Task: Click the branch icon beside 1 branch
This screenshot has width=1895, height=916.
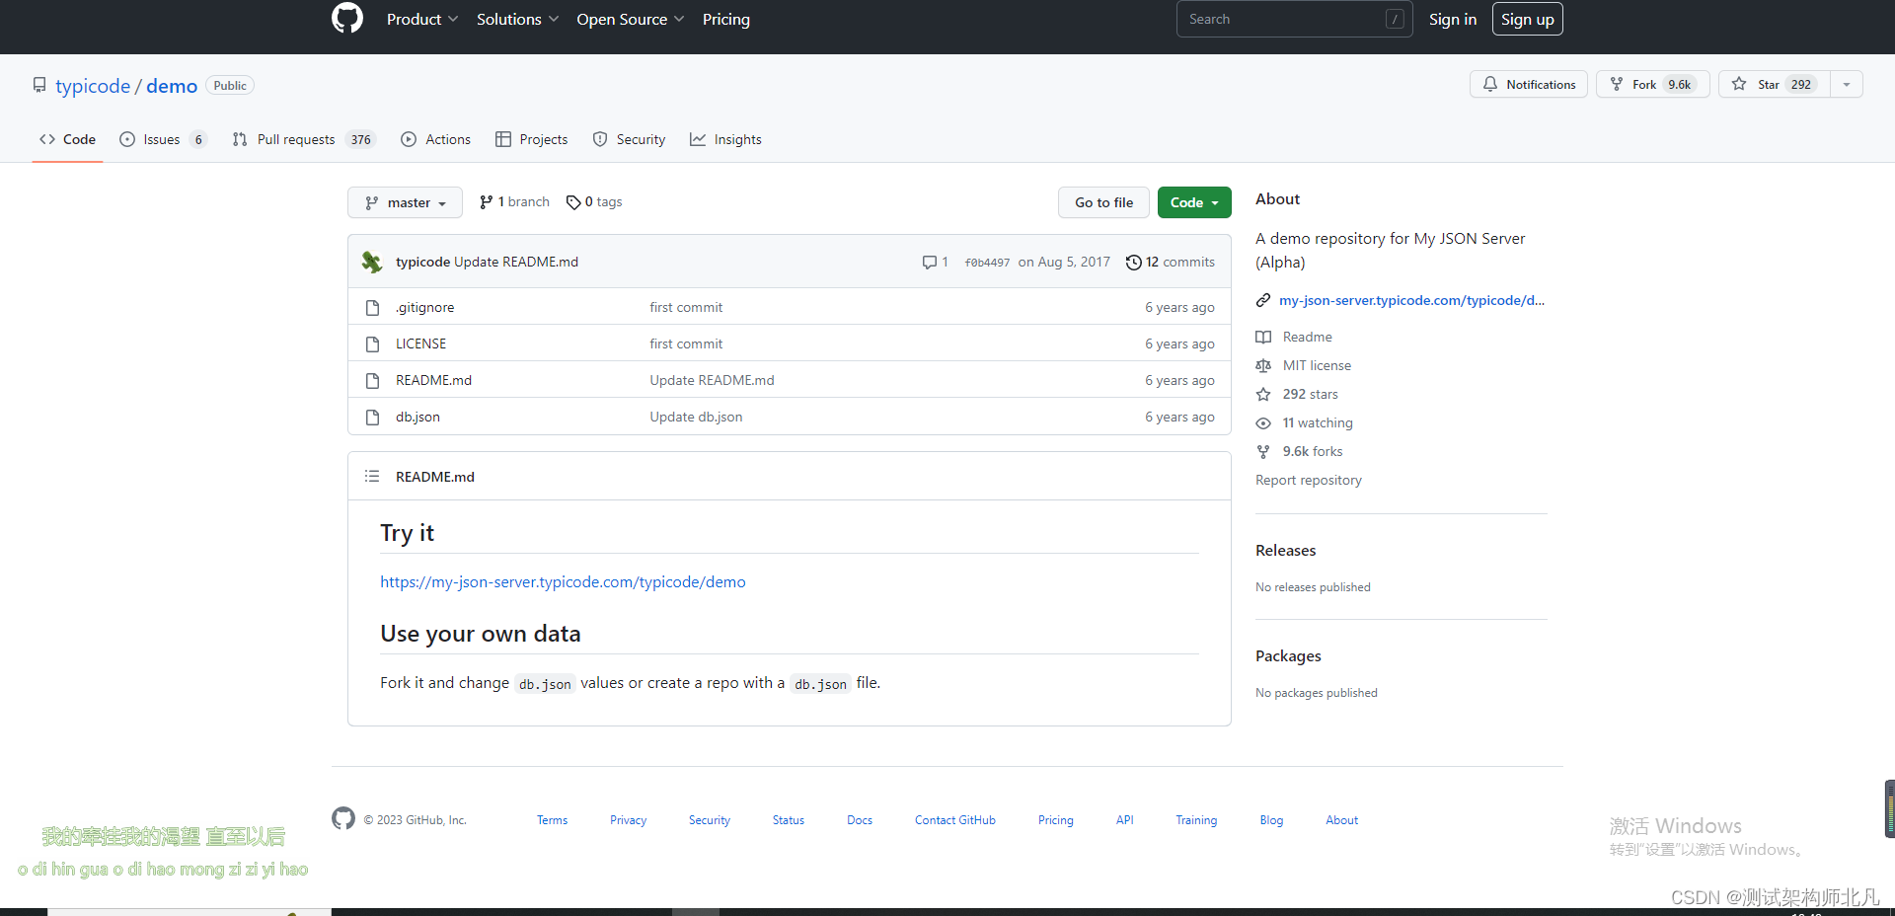Action: pyautogui.click(x=486, y=202)
